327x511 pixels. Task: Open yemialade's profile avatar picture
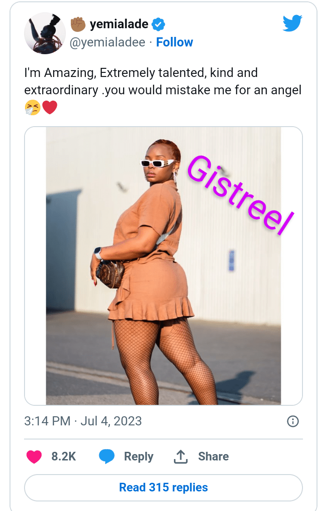45,33
